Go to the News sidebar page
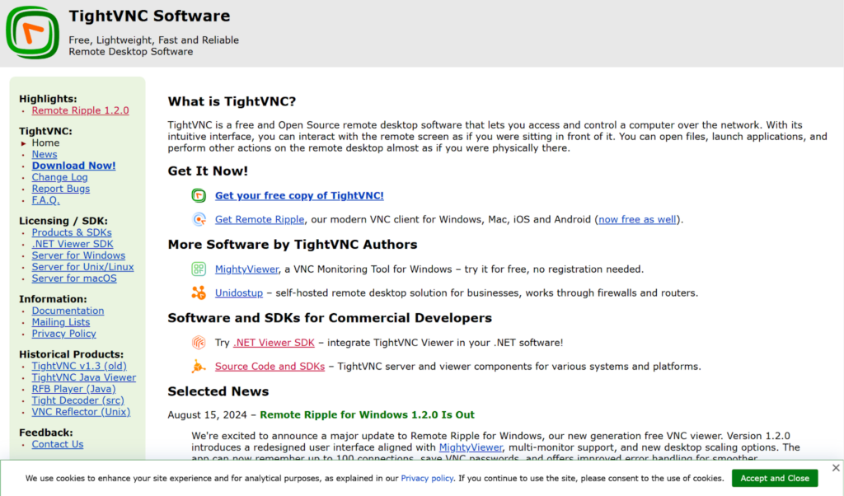The image size is (844, 496). click(x=45, y=154)
